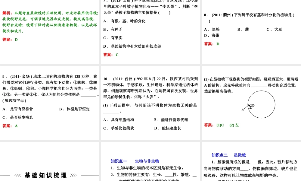Choose option C 是否胎生哺乳 in question 9
This screenshot has height=181, width=301.
(18, 118)
